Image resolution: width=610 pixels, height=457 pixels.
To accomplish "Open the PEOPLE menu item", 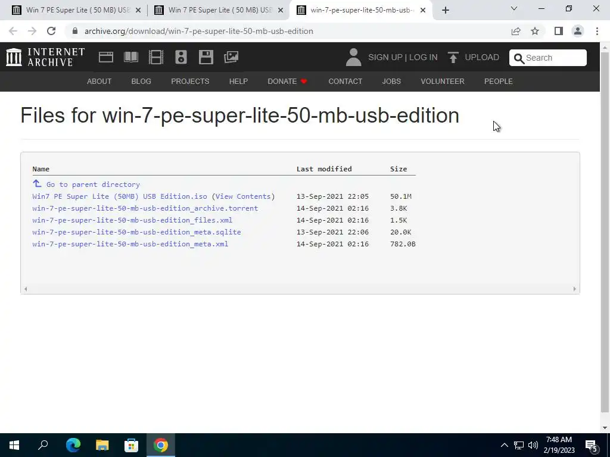I will (499, 81).
